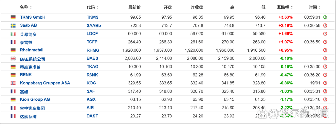Click the green clock icon for TKMS GmbH

click(x=325, y=17)
